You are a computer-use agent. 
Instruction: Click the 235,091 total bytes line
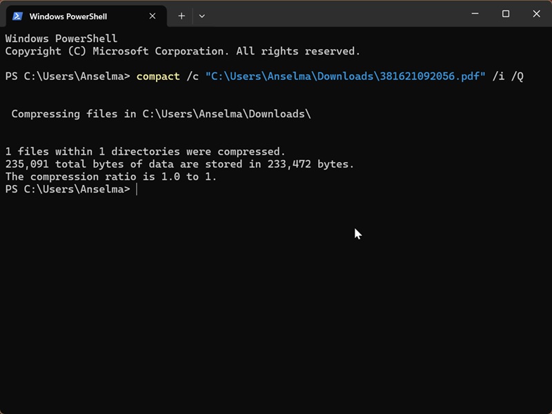(x=179, y=164)
